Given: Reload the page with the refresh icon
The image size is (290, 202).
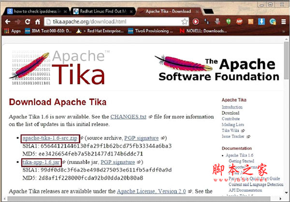Looking at the screenshot, I should point(28,22).
